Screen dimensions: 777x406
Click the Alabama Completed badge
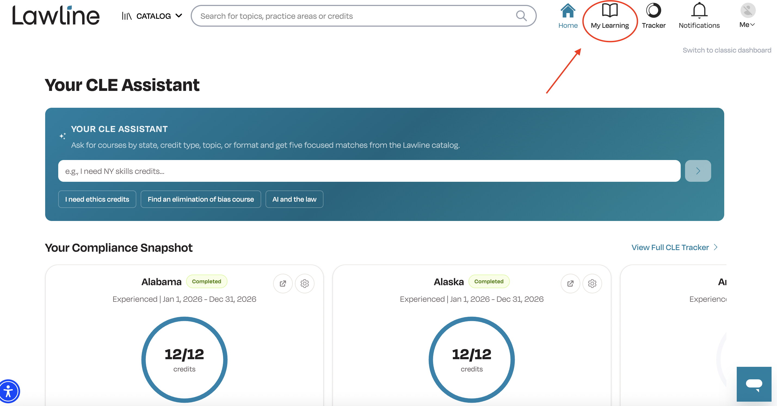[206, 281]
